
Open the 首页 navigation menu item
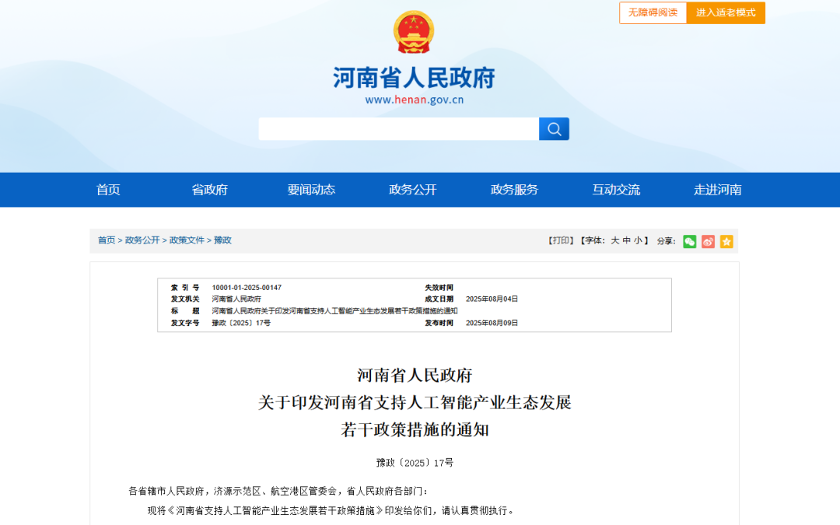point(108,190)
